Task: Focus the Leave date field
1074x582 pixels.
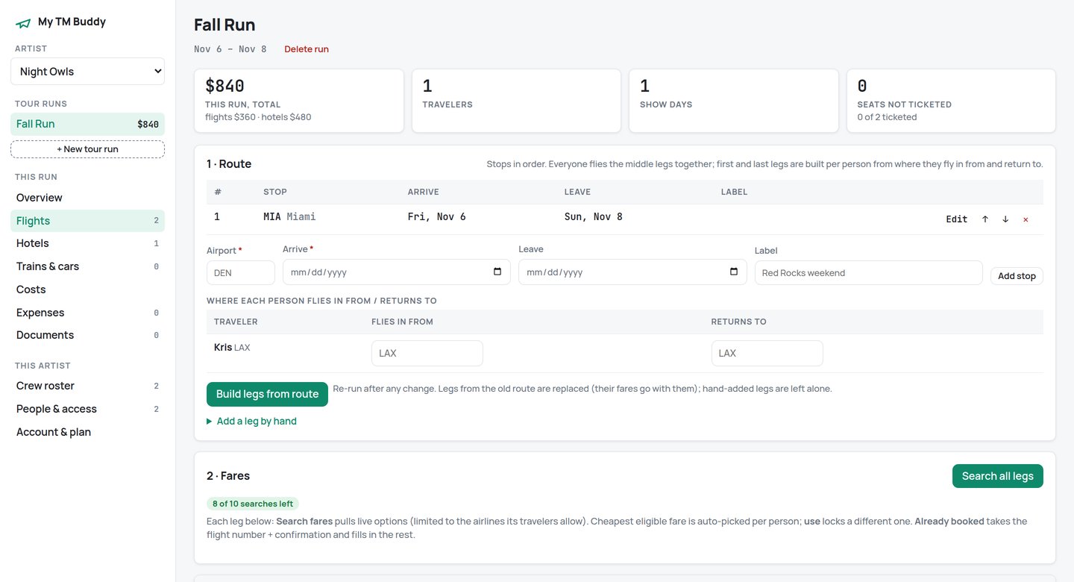Action: pos(632,272)
